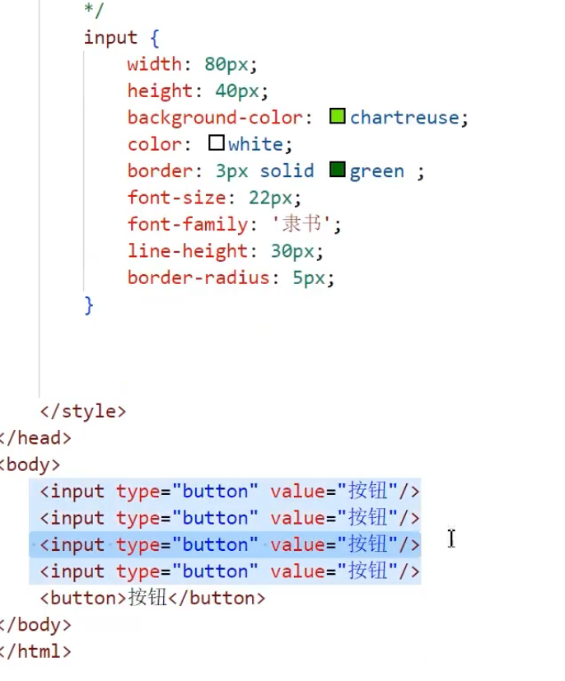Click the 'background-color' property name
565x681 pixels.
(x=215, y=118)
